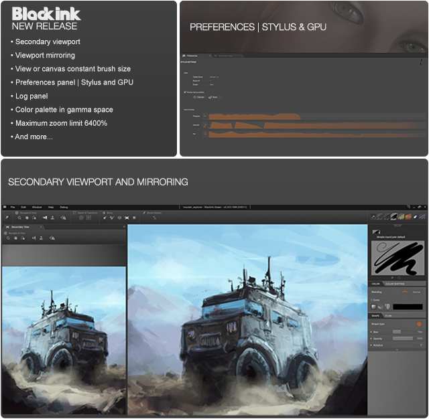Select the black round pen brush preset
Screen dimensions: 429x419
(x=394, y=217)
